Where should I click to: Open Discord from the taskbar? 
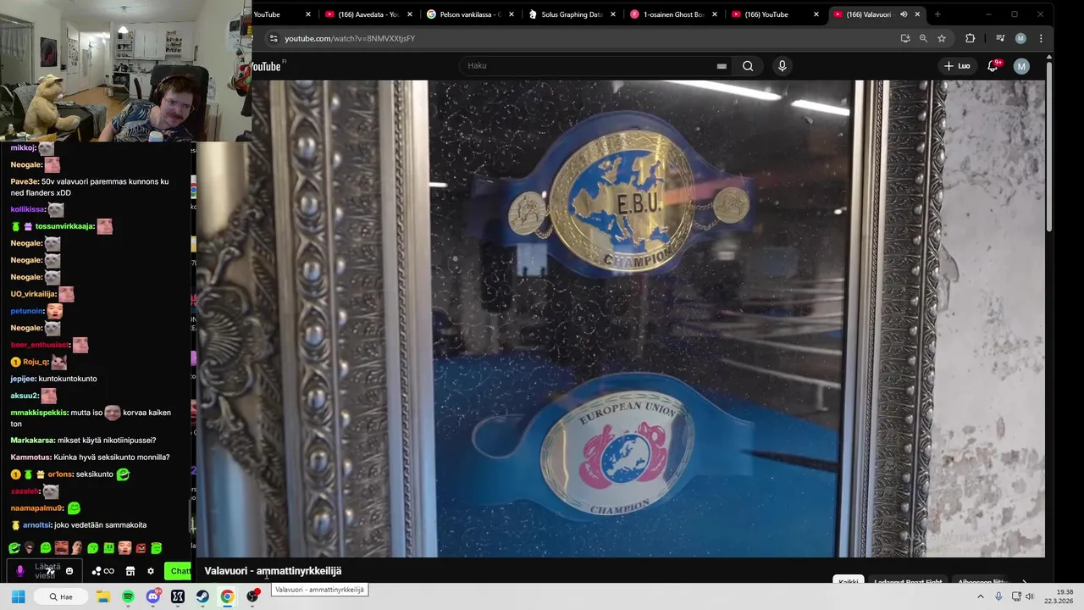coord(153,596)
